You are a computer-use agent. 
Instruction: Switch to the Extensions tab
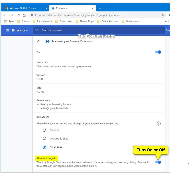[x=72, y=8]
